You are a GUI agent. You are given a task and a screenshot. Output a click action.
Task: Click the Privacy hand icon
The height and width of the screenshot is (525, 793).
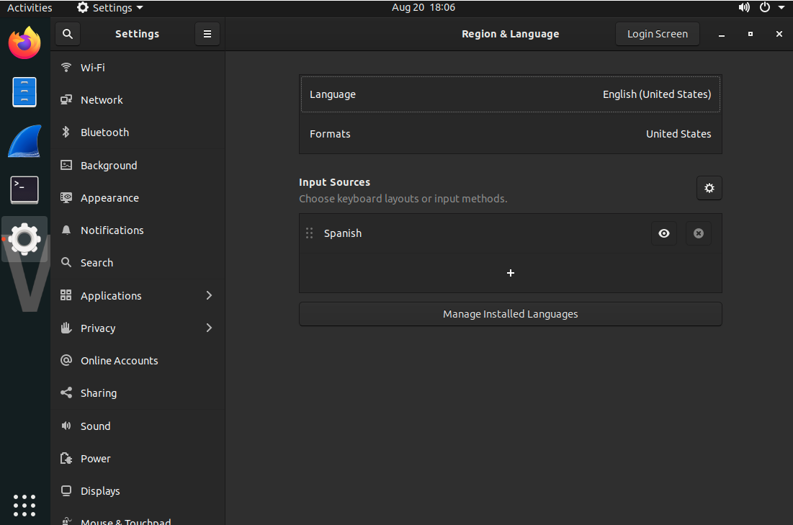[66, 328]
